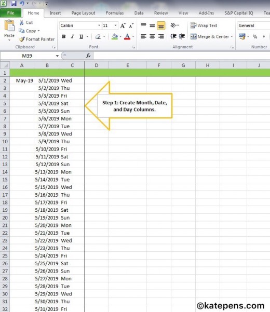
Task: Open Name Box dropdown arrow
Action: [57, 56]
